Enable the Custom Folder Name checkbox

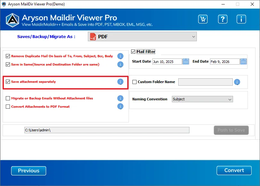(134, 82)
